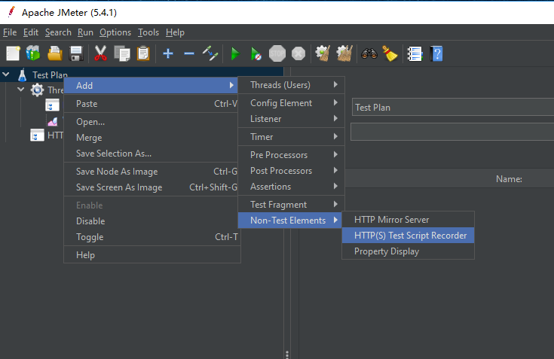Viewport: 554px width, 359px height.
Task: Click the Toggle enable/disable toolbar icon
Action: (210, 53)
